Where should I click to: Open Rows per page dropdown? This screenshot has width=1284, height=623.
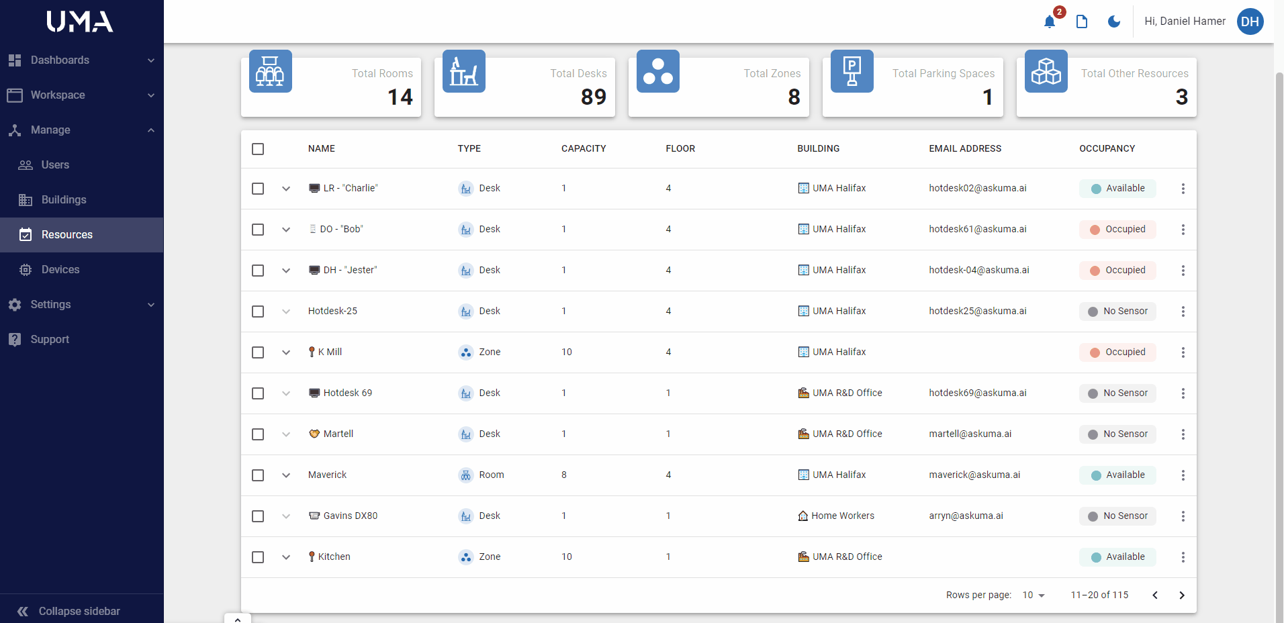click(1034, 595)
